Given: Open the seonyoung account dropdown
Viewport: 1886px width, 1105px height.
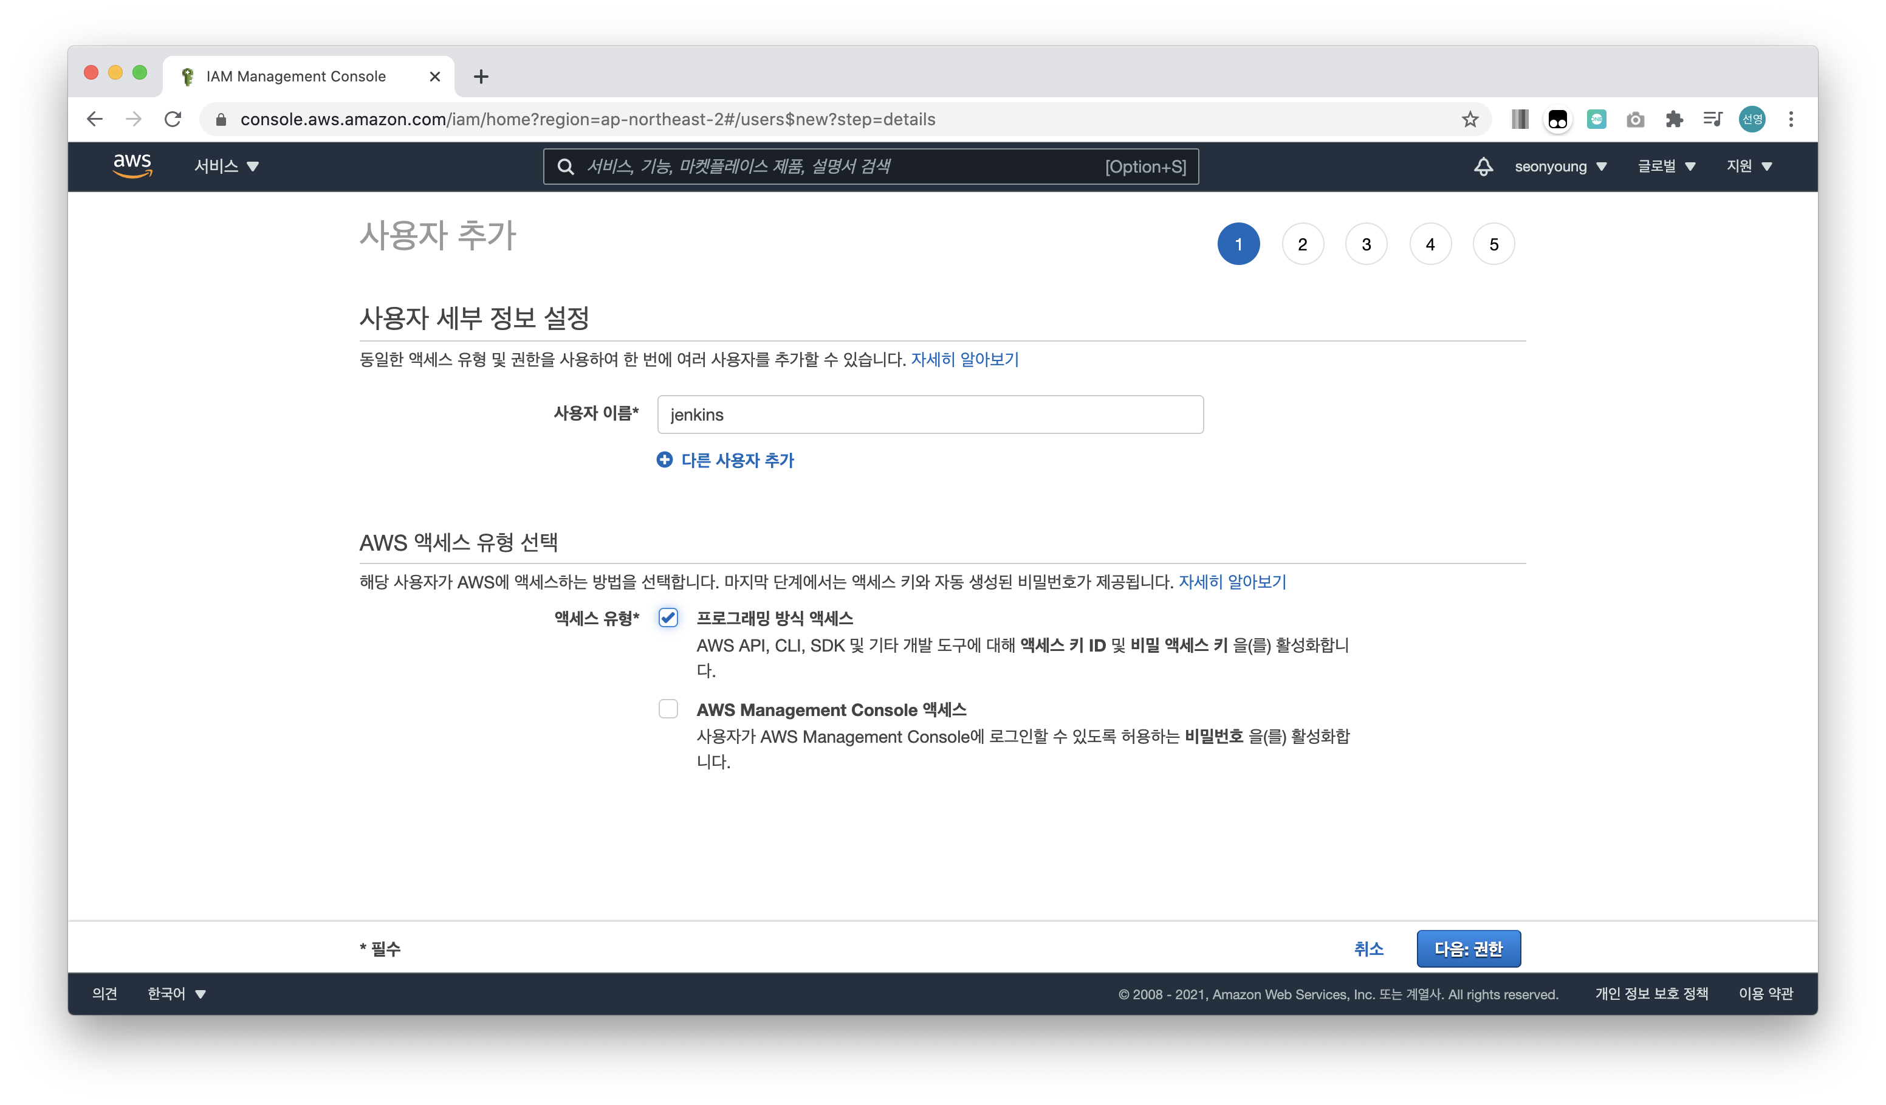Looking at the screenshot, I should click(1560, 166).
